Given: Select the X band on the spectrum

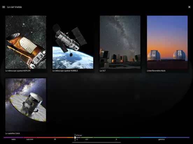Looking at the screenshot, I should 116,139.
